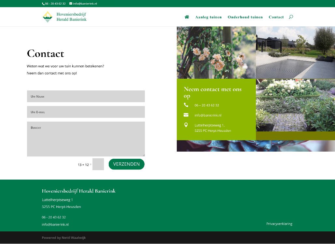Click the white hydrangea garden photo

point(296,105)
